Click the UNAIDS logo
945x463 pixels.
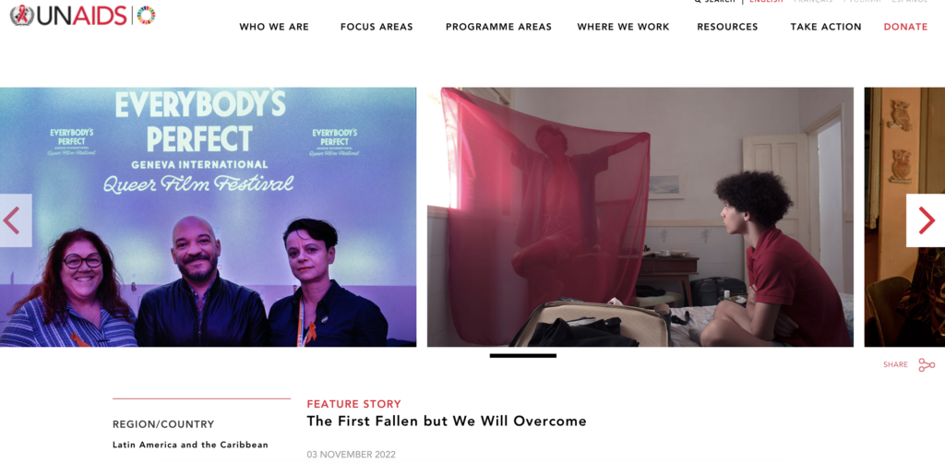[68, 15]
